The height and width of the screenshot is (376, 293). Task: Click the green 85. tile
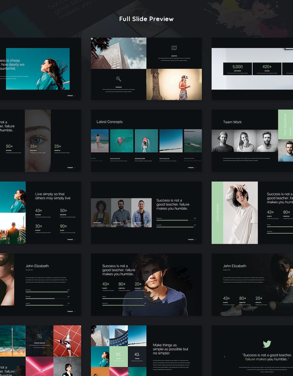tap(119, 356)
